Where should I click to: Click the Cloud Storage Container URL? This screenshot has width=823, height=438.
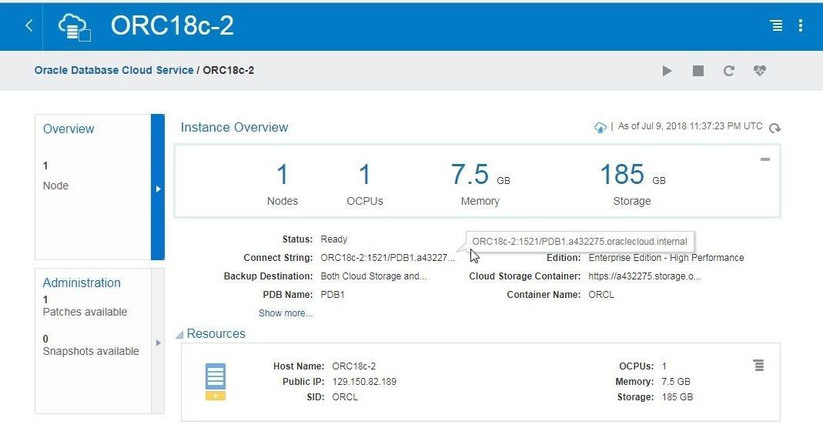[644, 276]
